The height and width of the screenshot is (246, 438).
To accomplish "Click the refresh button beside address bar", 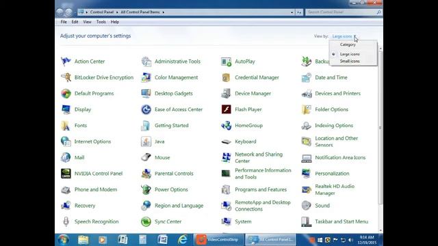I will [299, 12].
